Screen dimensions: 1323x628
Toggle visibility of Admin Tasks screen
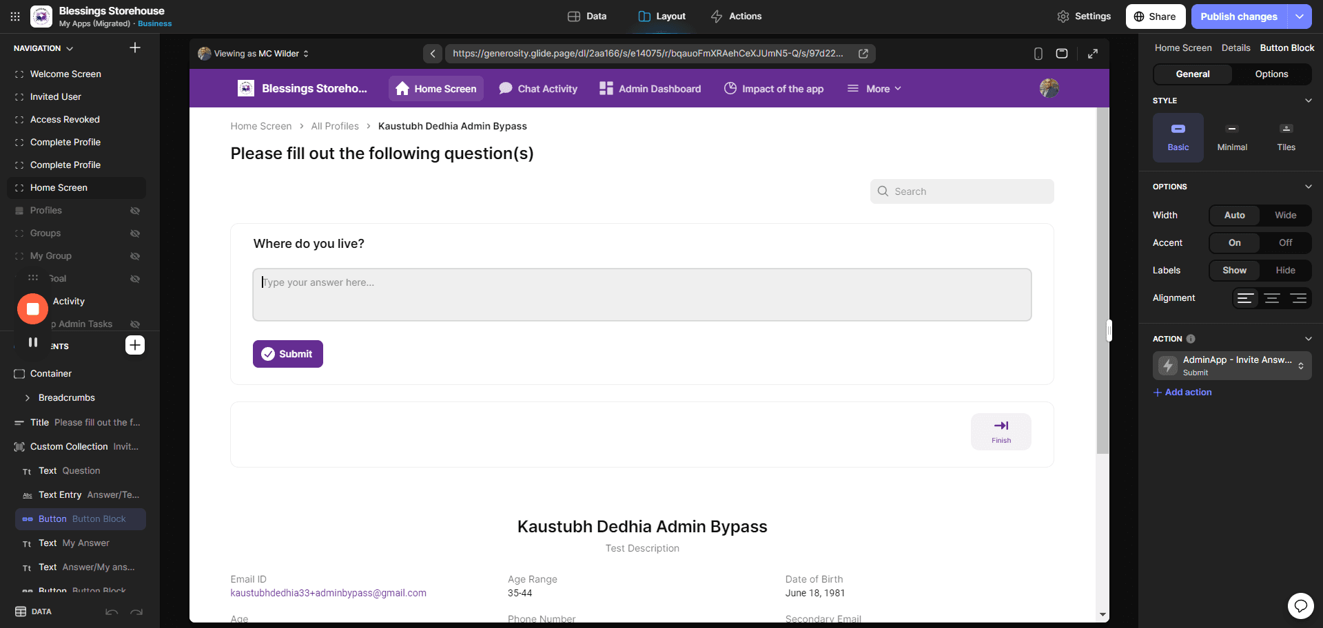135,324
